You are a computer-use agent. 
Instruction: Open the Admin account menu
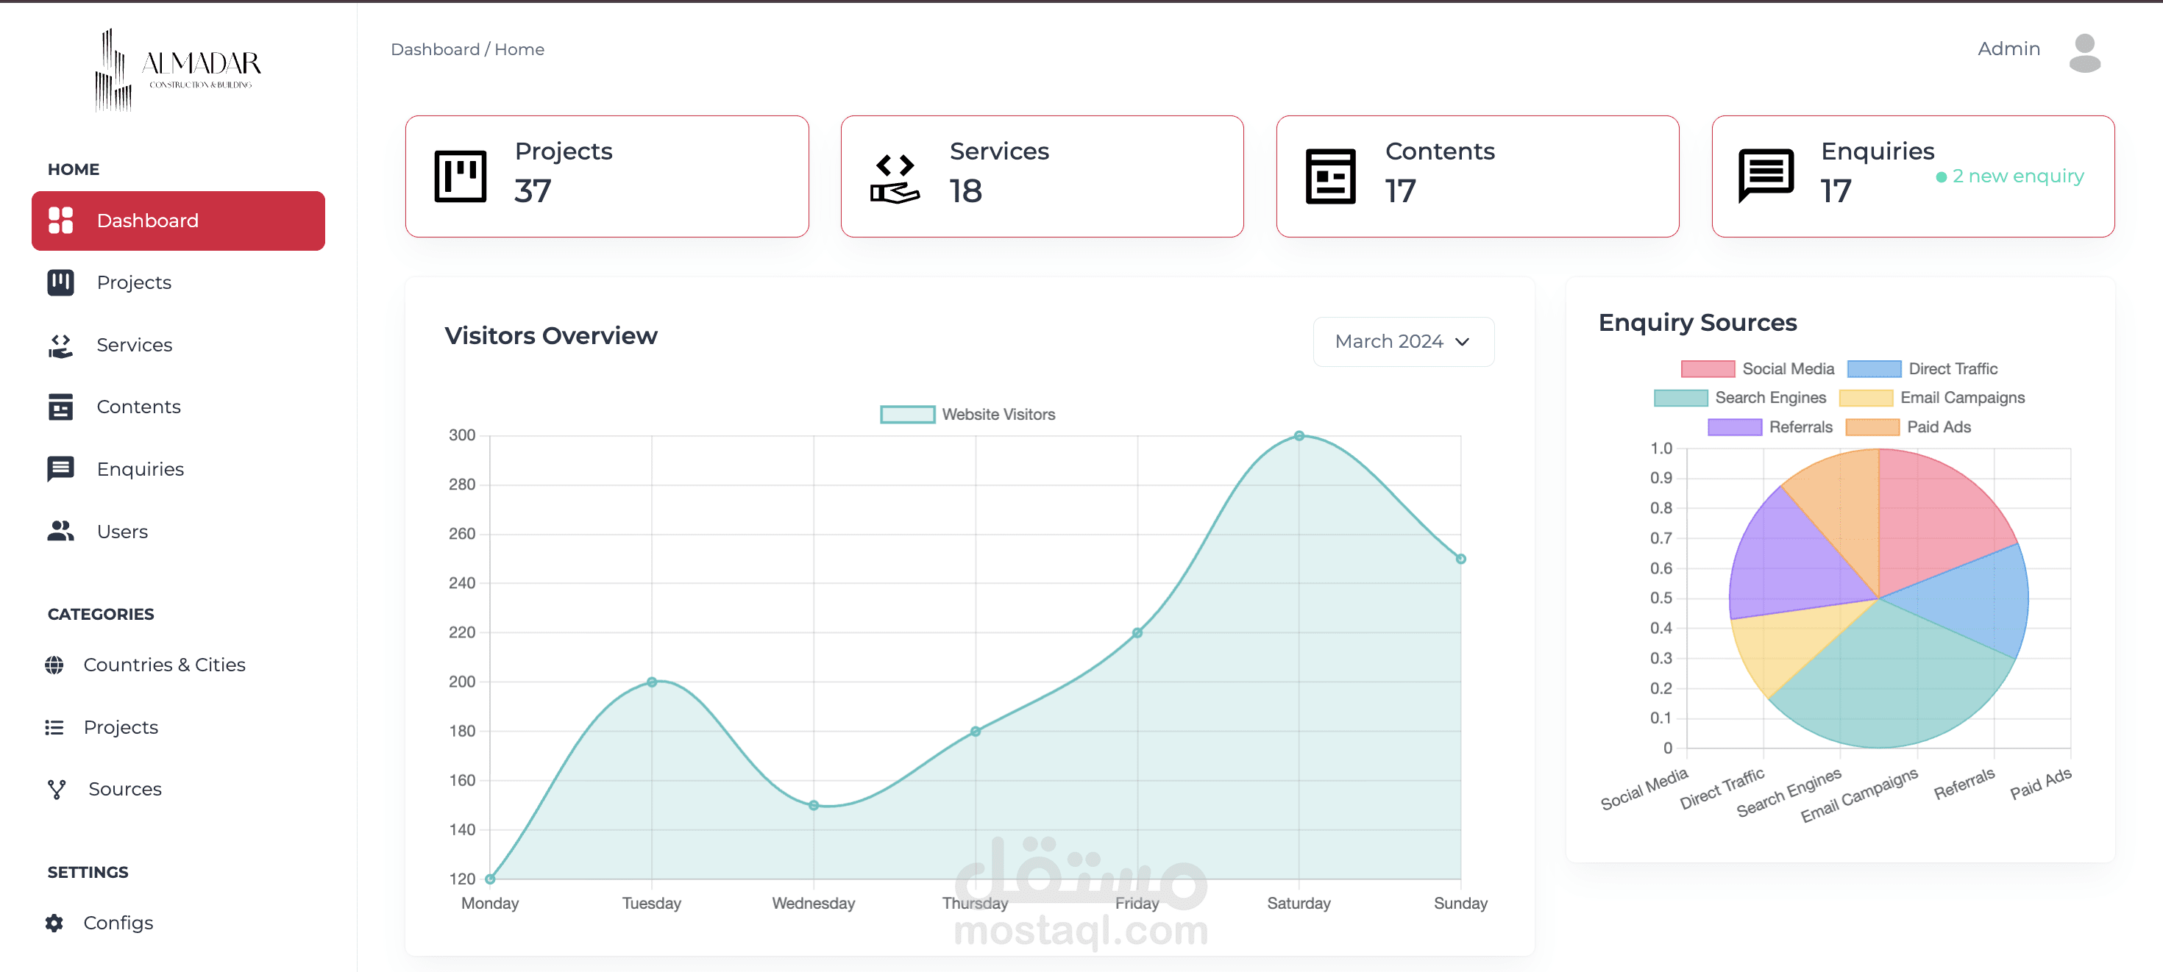click(2008, 49)
